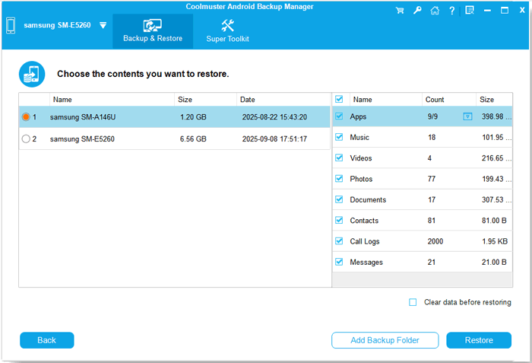Click Add Backup Folder button
This screenshot has width=532, height=363.
point(385,340)
